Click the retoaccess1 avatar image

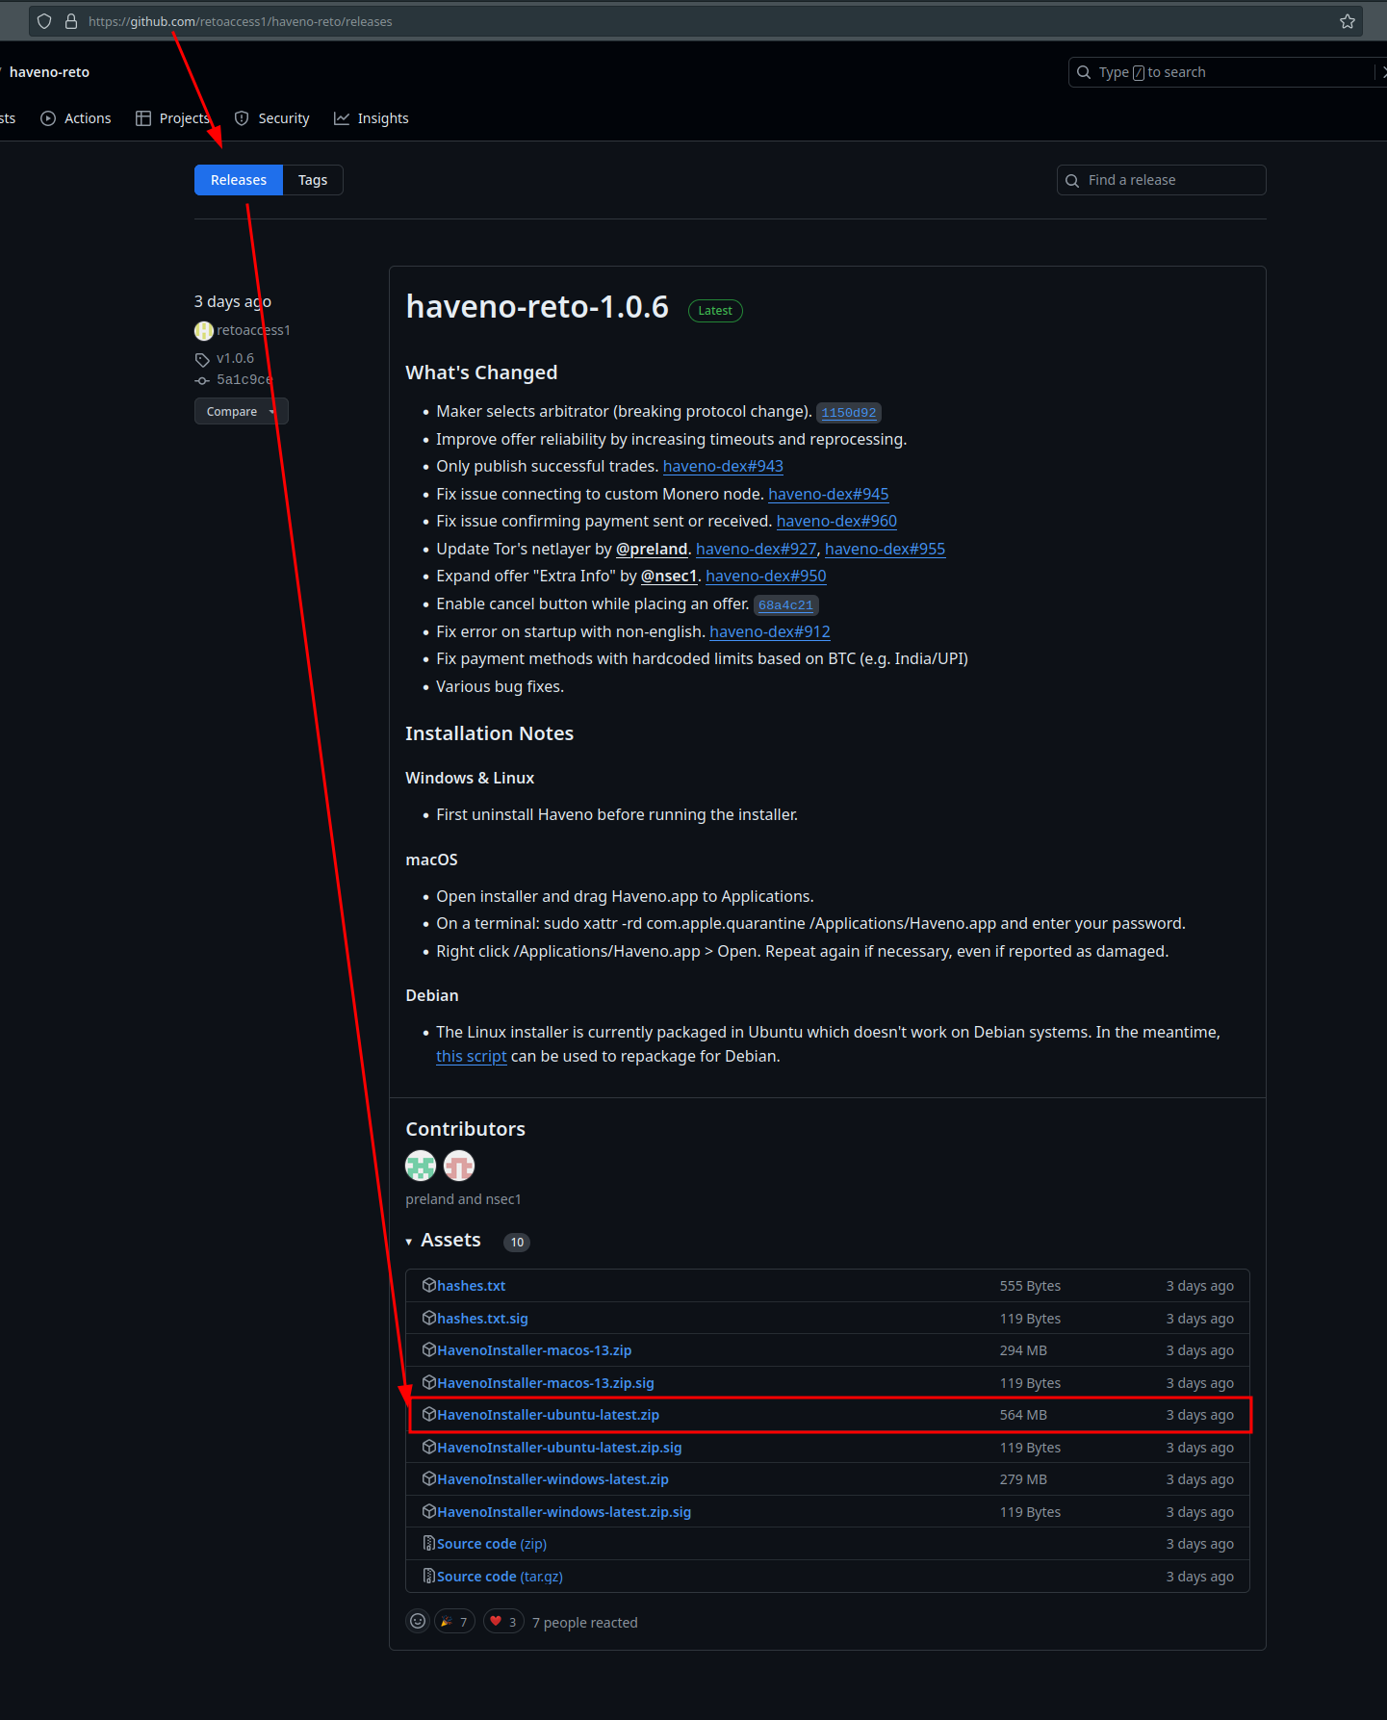[x=204, y=330]
